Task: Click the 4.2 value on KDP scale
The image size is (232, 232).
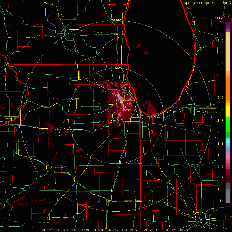Action: pos(220,109)
